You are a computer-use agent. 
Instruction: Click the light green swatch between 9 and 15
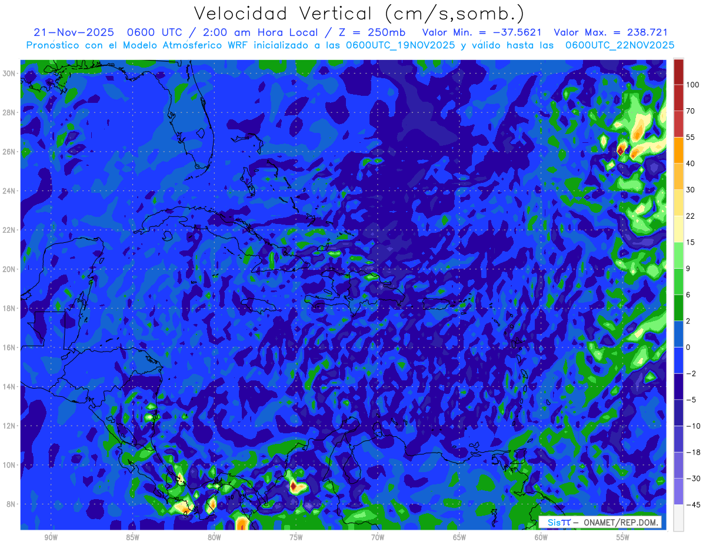[678, 255]
